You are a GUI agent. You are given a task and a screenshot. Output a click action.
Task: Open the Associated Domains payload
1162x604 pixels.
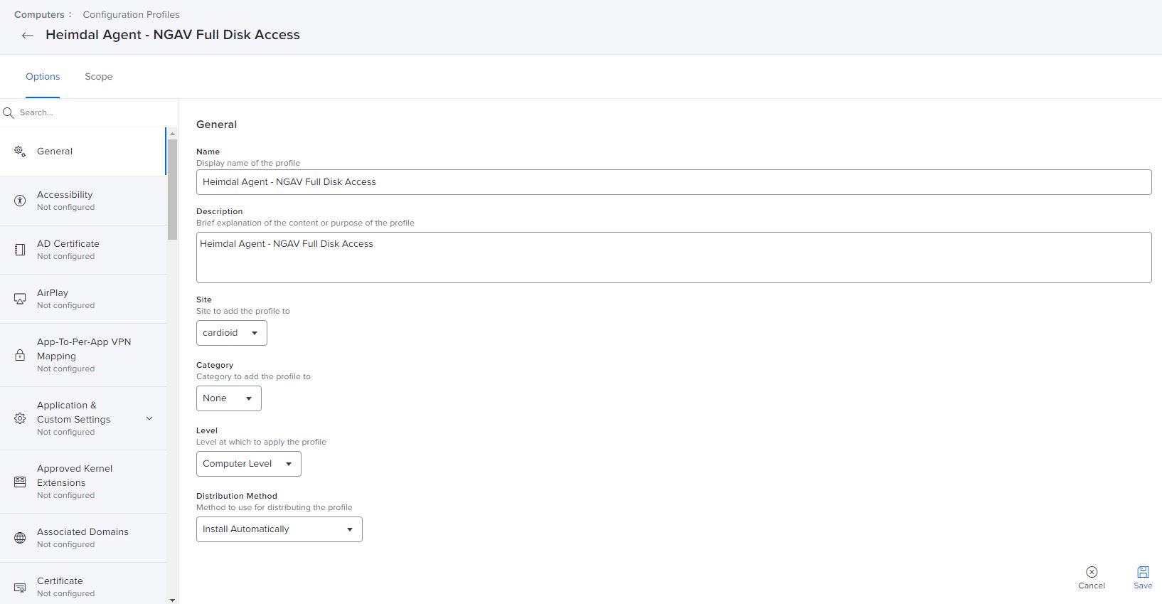[83, 538]
